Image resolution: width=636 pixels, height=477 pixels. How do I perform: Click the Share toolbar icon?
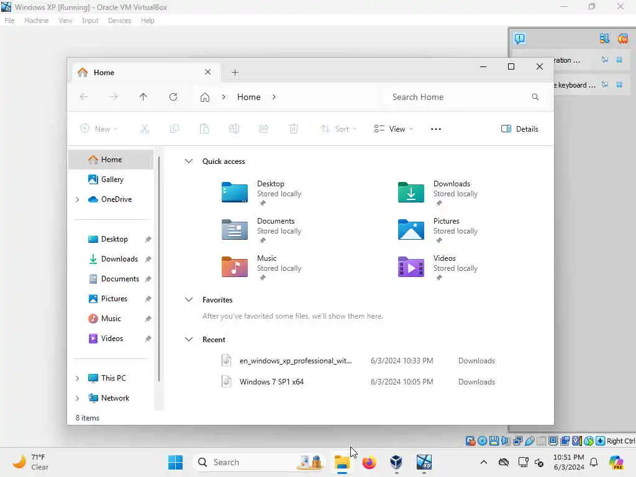click(263, 129)
